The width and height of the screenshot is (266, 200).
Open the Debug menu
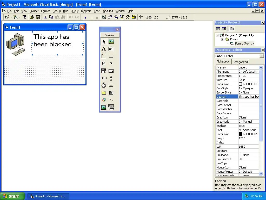pyautogui.click(x=56, y=11)
